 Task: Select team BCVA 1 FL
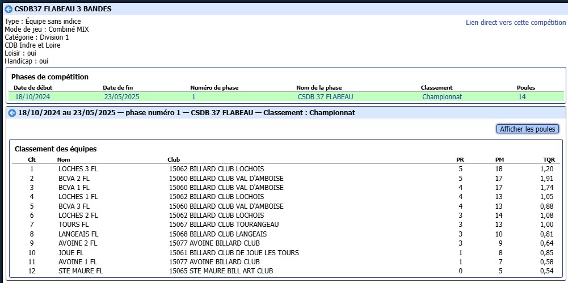point(74,188)
